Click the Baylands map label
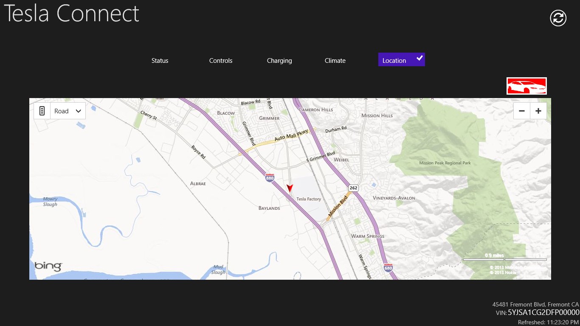This screenshot has height=326, width=580. (269, 208)
